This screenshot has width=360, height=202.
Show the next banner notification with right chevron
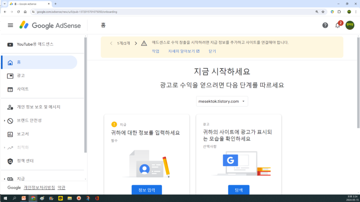point(136,43)
